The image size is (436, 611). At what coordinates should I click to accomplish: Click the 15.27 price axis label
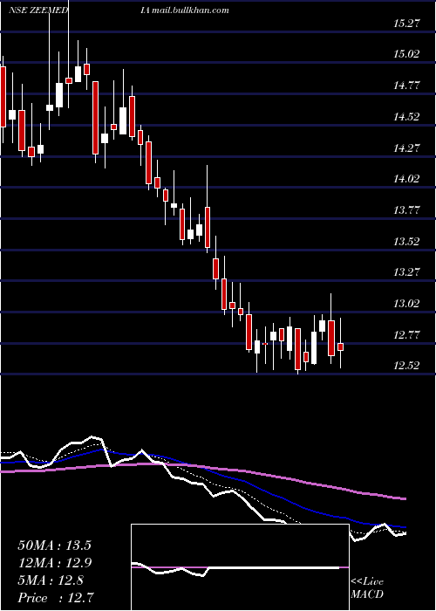tap(407, 24)
